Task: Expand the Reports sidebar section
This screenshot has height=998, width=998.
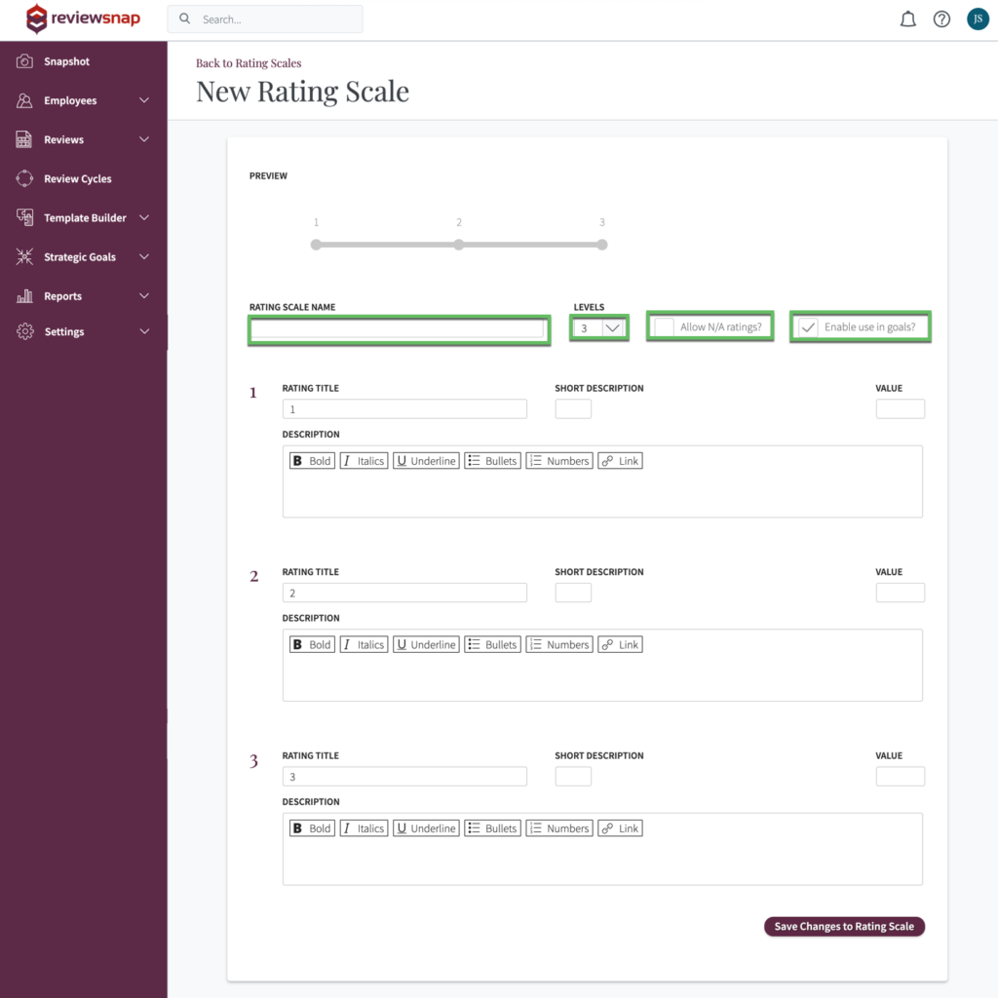Action: (x=62, y=295)
